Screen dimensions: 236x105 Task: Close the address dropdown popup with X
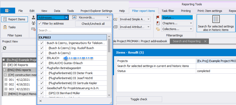click(x=40, y=101)
